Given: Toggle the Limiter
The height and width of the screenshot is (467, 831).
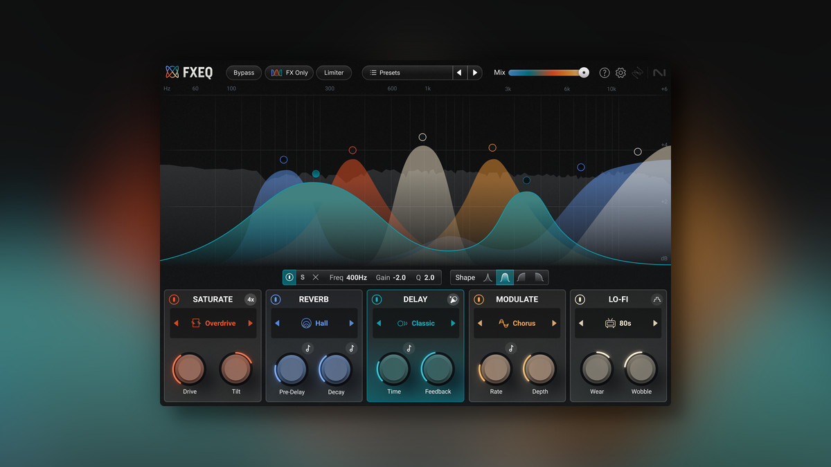Looking at the screenshot, I should (x=334, y=73).
